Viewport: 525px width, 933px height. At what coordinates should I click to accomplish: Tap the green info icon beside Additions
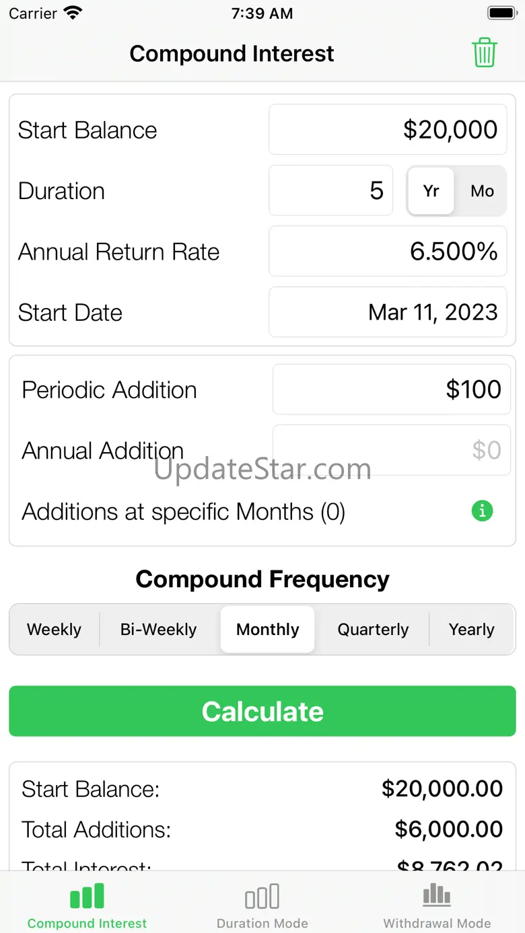coord(482,511)
